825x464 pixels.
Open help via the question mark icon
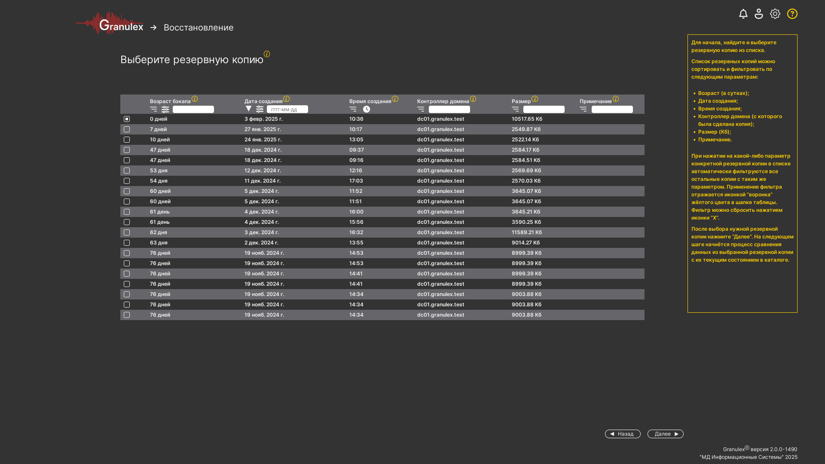(792, 14)
